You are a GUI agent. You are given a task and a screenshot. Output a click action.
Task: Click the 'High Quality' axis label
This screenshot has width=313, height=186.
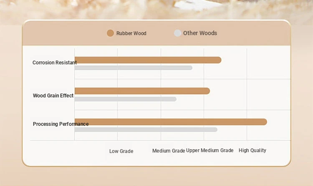pos(252,150)
